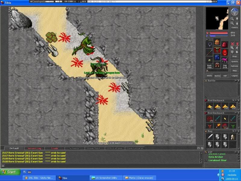Click the ring equipment slot

pyautogui.click(x=209, y=60)
